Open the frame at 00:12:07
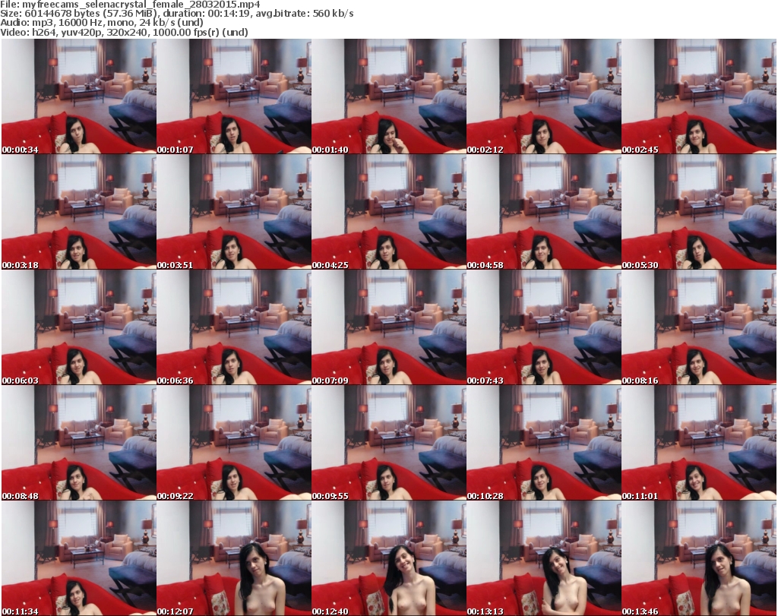 [234, 558]
